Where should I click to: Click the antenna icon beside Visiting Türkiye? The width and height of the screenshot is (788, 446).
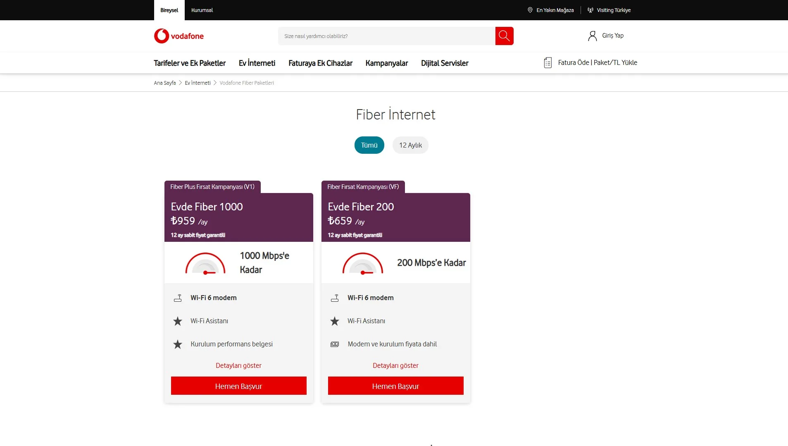tap(590, 10)
